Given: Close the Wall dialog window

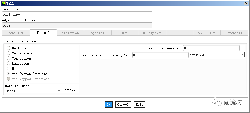Looking at the screenshot, I should click(246, 3).
